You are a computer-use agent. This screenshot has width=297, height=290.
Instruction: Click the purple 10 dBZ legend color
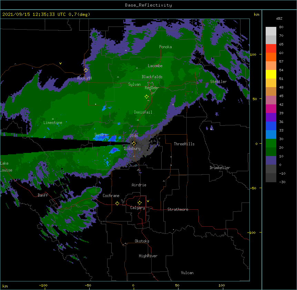(x=271, y=160)
